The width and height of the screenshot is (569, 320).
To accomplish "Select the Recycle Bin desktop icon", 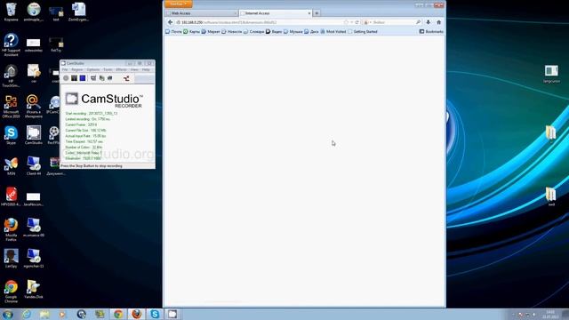I will pyautogui.click(x=12, y=12).
